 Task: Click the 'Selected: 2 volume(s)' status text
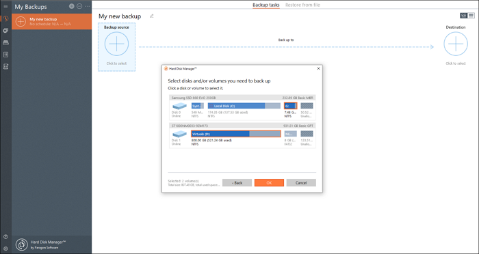click(183, 181)
